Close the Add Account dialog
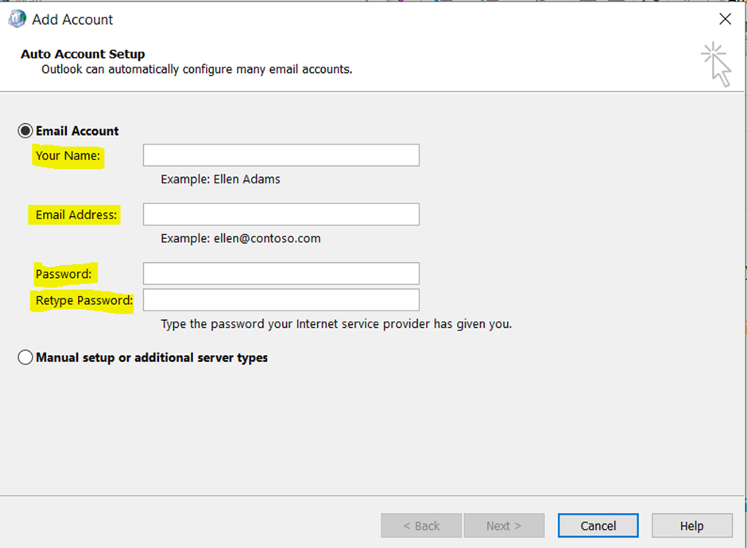Image resolution: width=747 pixels, height=548 pixels. pyautogui.click(x=725, y=19)
